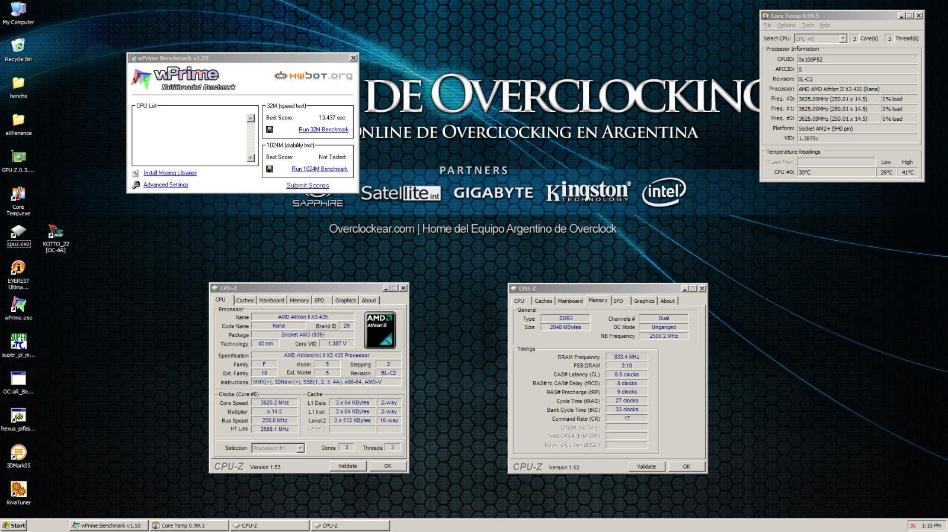Click Install Missing Libraries link
948x532 pixels.
click(x=170, y=173)
